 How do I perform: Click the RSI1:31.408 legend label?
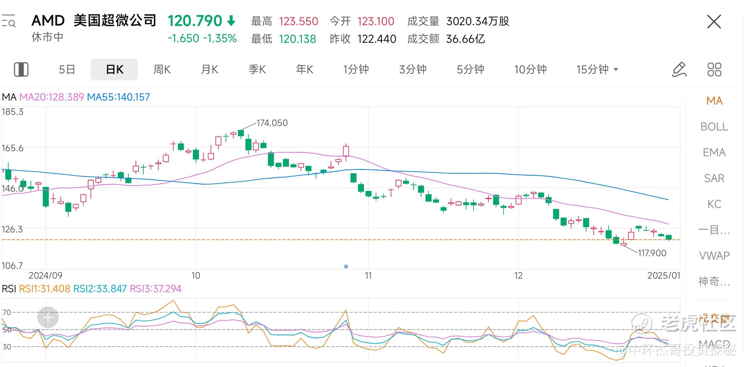44,289
